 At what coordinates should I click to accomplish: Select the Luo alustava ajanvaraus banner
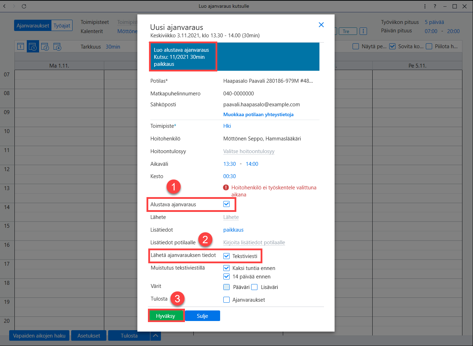tap(235, 57)
